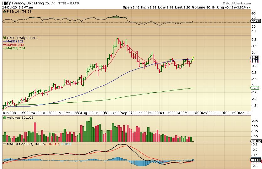Click the Dec label on the date axis

click(241, 113)
